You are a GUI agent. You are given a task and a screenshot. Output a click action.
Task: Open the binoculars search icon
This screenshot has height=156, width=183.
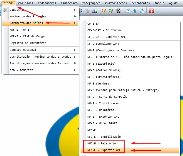118,11
